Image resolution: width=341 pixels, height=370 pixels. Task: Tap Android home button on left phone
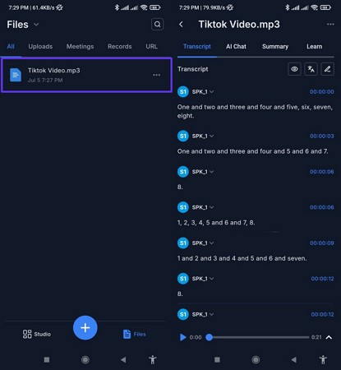click(x=85, y=359)
